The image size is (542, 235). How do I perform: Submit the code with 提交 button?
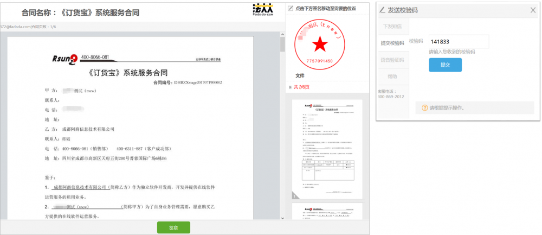tap(445, 65)
